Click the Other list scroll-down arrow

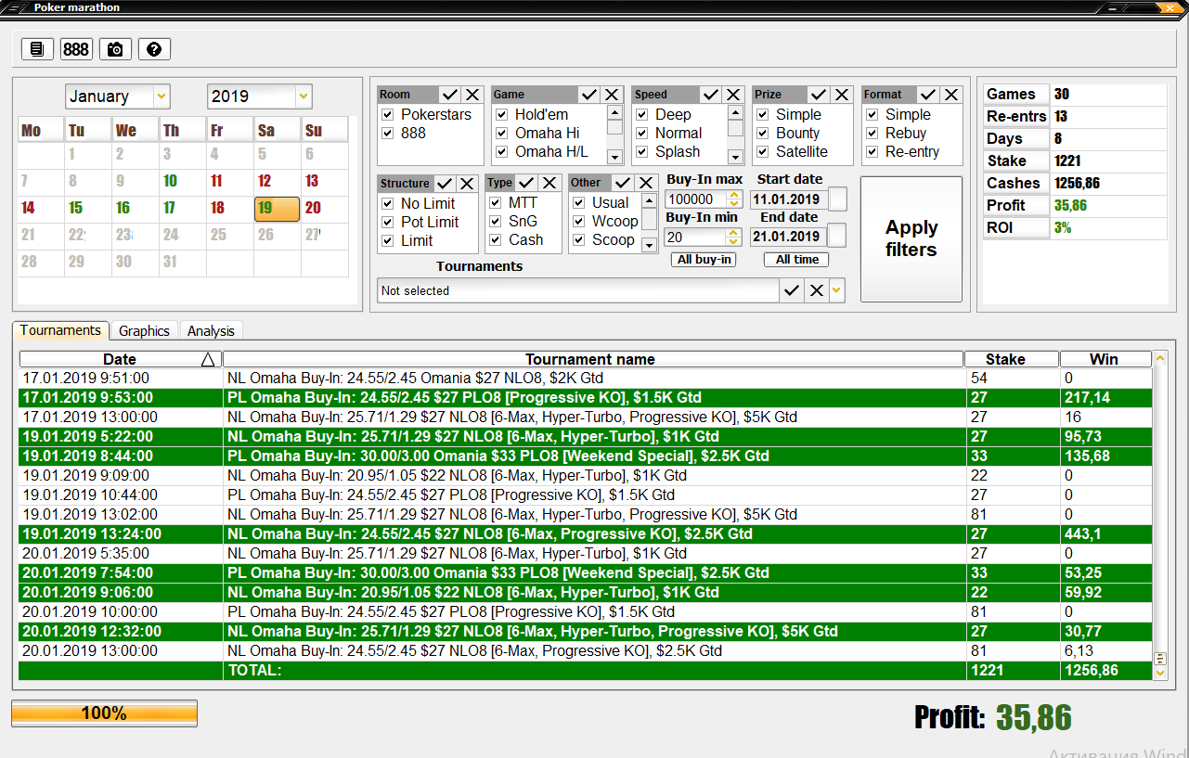[649, 245]
